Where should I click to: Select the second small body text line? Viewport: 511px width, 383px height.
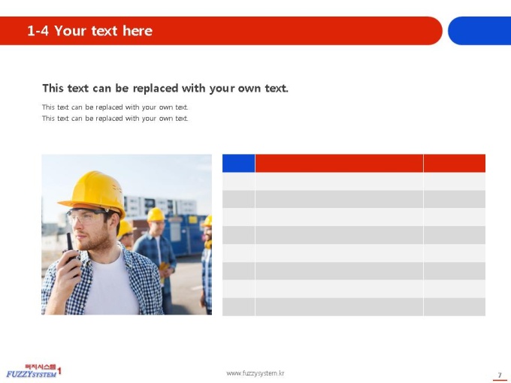tap(115, 118)
